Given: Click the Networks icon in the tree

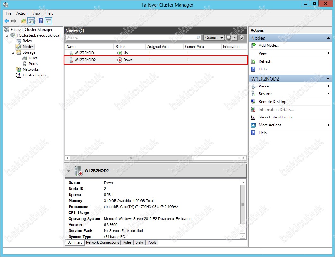Looking at the screenshot, I should pos(19,69).
